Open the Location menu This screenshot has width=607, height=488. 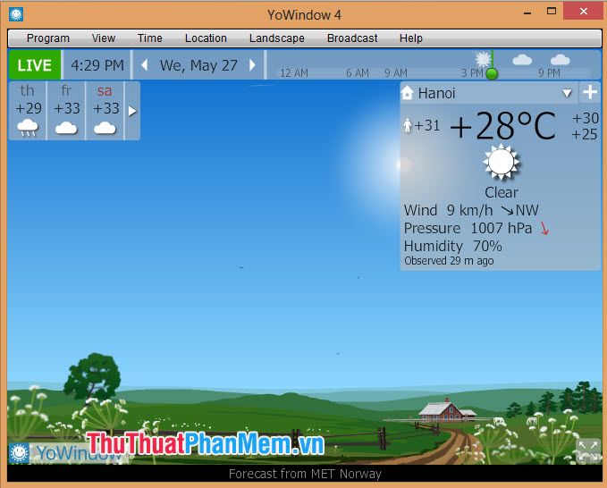click(206, 38)
